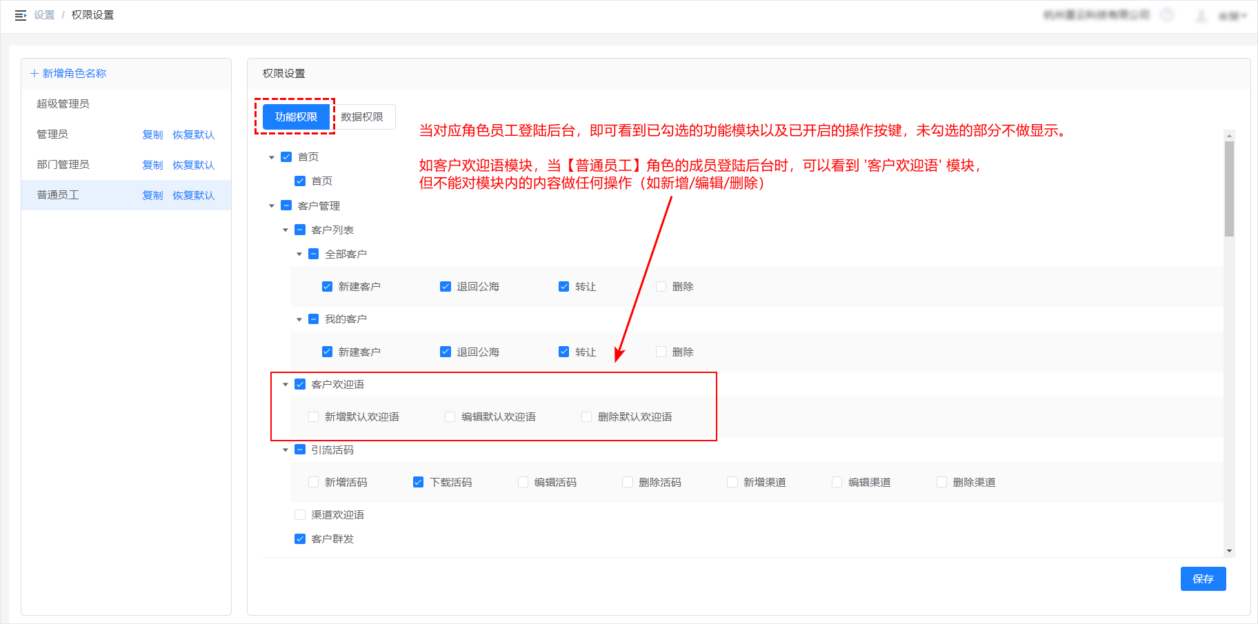Enable 新增渠道 permission

coord(732,483)
